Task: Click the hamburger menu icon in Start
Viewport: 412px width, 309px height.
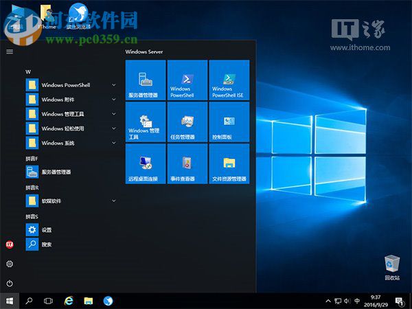Action: [10, 51]
